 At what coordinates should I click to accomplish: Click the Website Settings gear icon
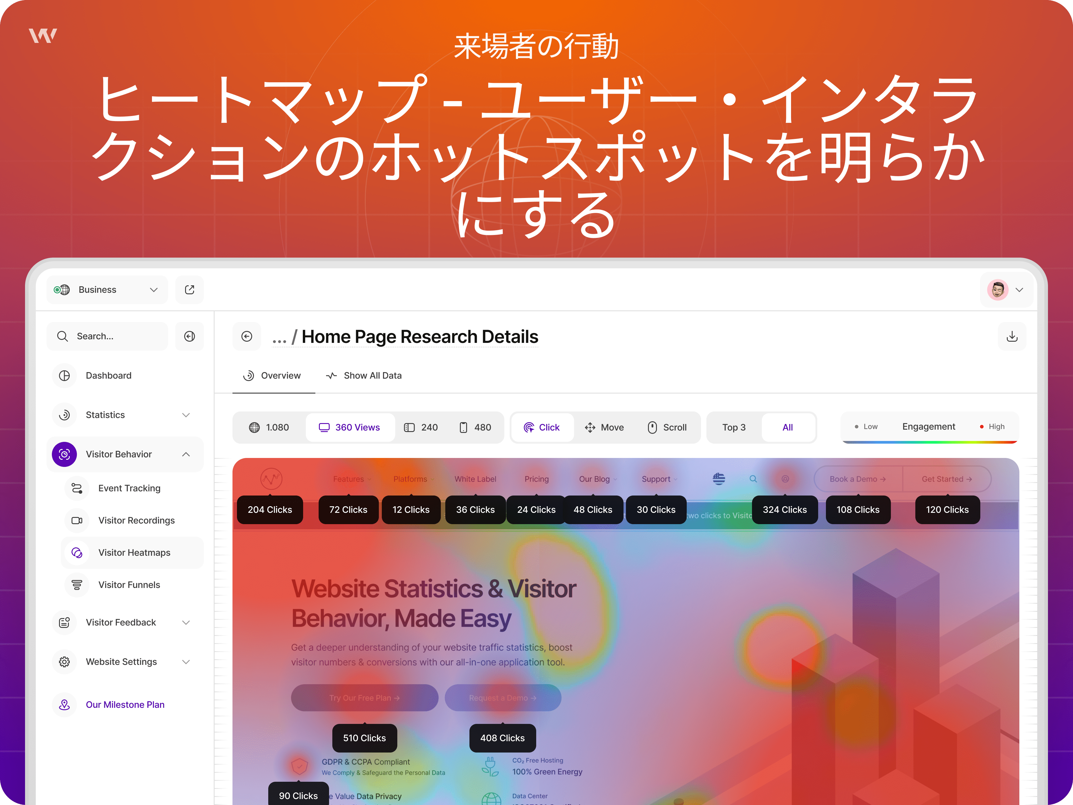(64, 662)
